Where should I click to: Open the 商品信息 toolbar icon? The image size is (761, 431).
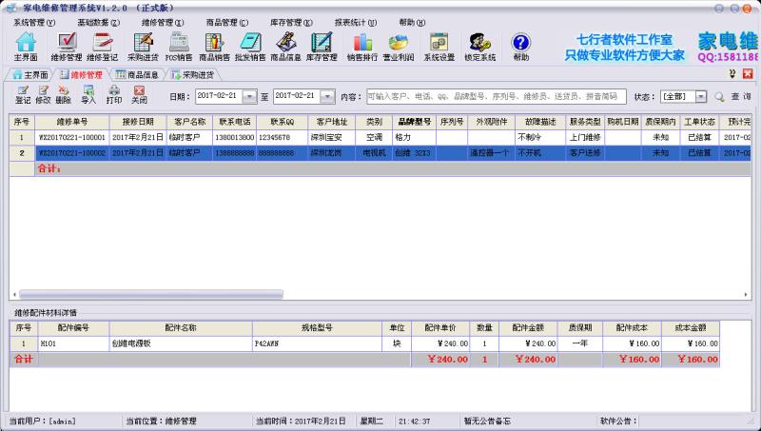click(286, 47)
